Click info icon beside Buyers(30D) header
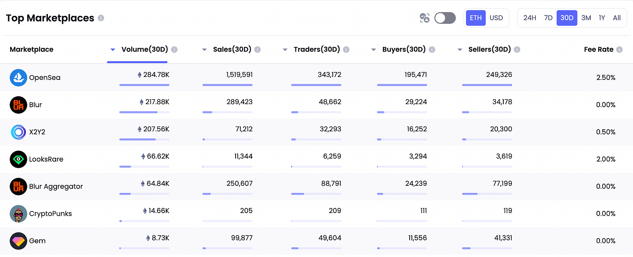633x257 pixels. click(432, 50)
